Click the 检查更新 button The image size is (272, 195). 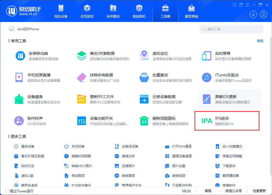point(259,191)
